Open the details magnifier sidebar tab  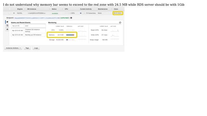(7, 25)
